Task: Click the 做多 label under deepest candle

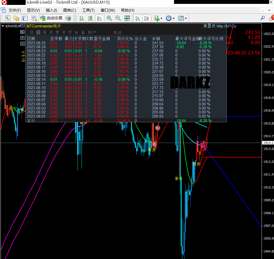Action: point(179,178)
